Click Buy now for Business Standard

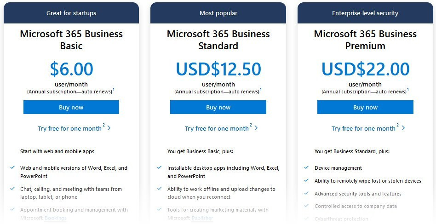[218, 107]
